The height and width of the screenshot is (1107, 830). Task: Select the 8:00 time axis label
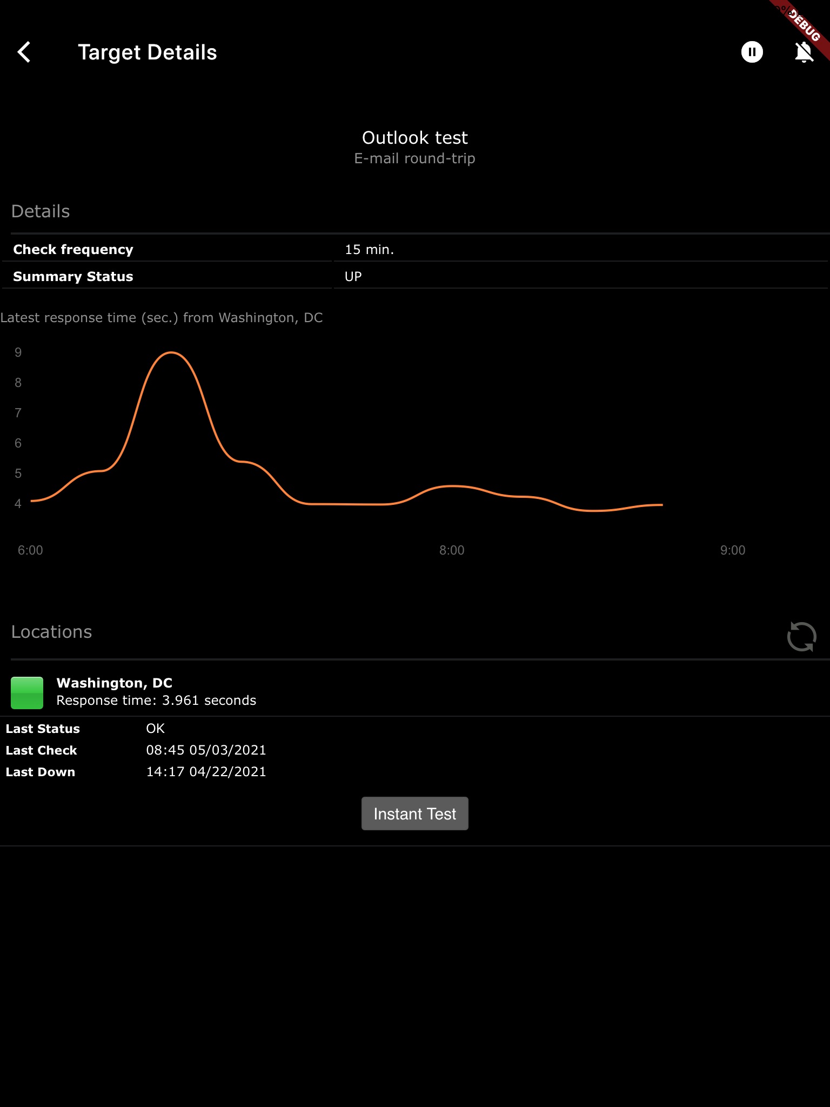point(452,550)
